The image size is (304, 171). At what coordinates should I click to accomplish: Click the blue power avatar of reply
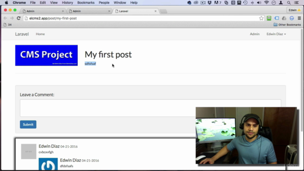(48, 164)
